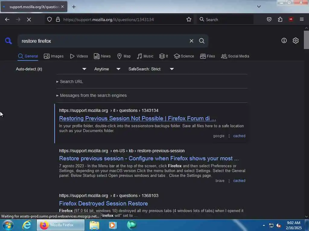The image size is (309, 231).
Task: Switch to the Files category tab
Action: [208, 56]
